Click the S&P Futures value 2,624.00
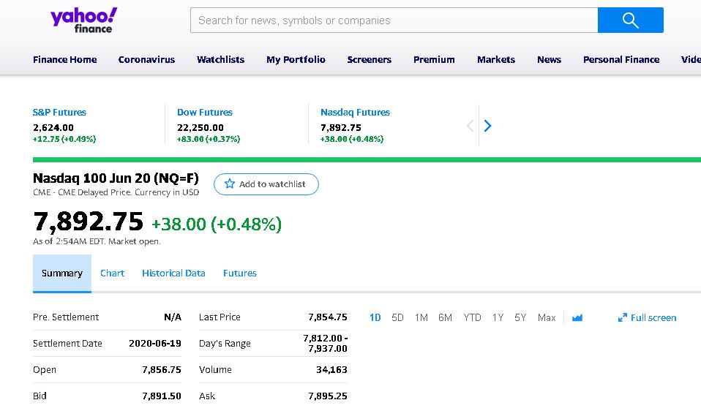Screen dimensions: 701x419 click(x=53, y=128)
